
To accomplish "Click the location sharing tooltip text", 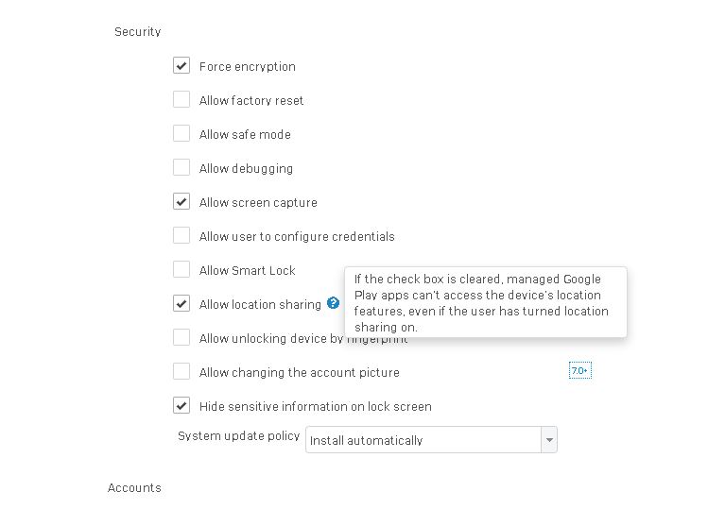I will [481, 303].
